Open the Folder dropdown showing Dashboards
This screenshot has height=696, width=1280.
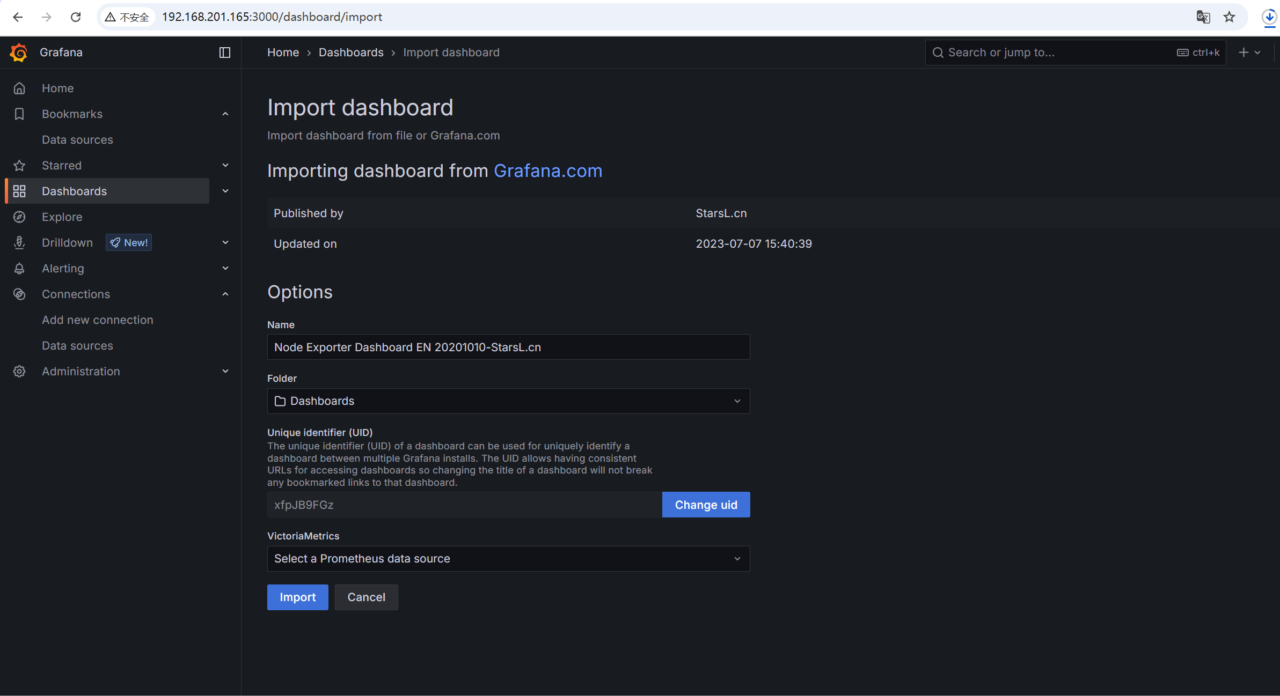click(508, 401)
